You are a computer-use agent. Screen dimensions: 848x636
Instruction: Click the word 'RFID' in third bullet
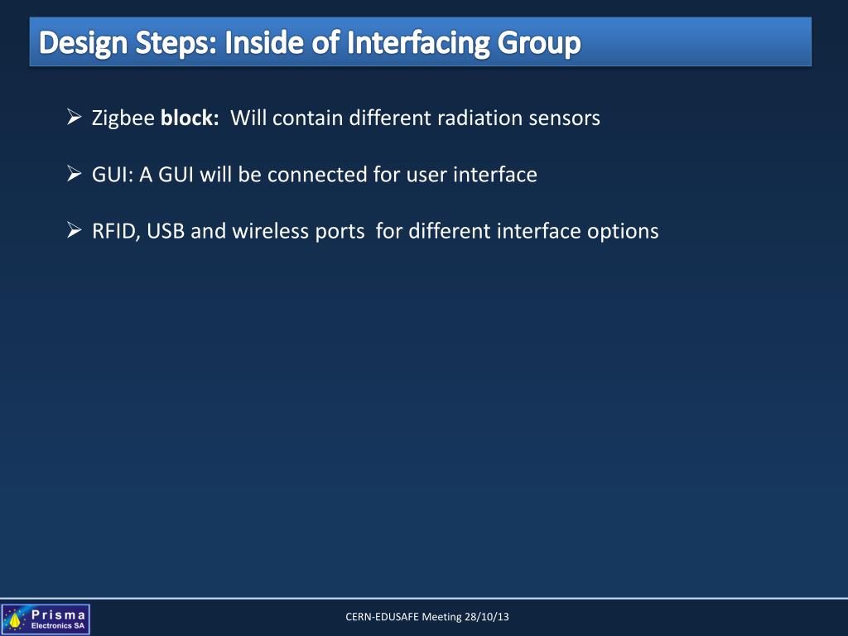click(x=117, y=231)
